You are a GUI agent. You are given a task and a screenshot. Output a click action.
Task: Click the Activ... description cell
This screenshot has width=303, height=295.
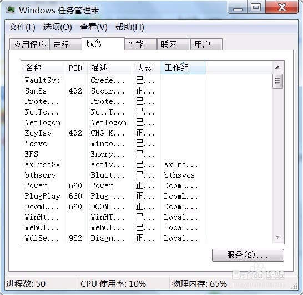pos(108,164)
